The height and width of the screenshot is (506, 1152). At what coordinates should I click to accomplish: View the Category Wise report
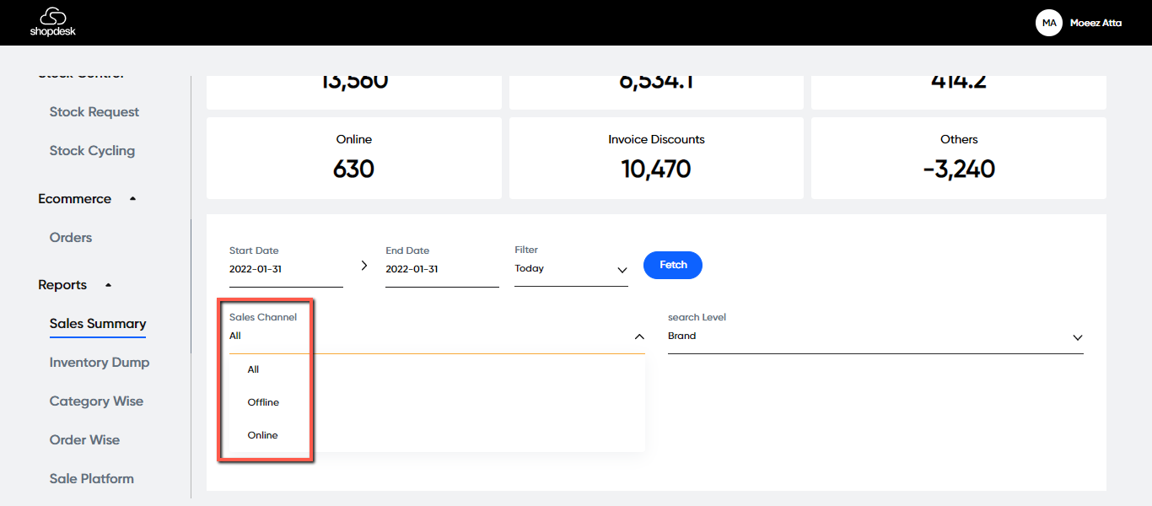coord(96,401)
